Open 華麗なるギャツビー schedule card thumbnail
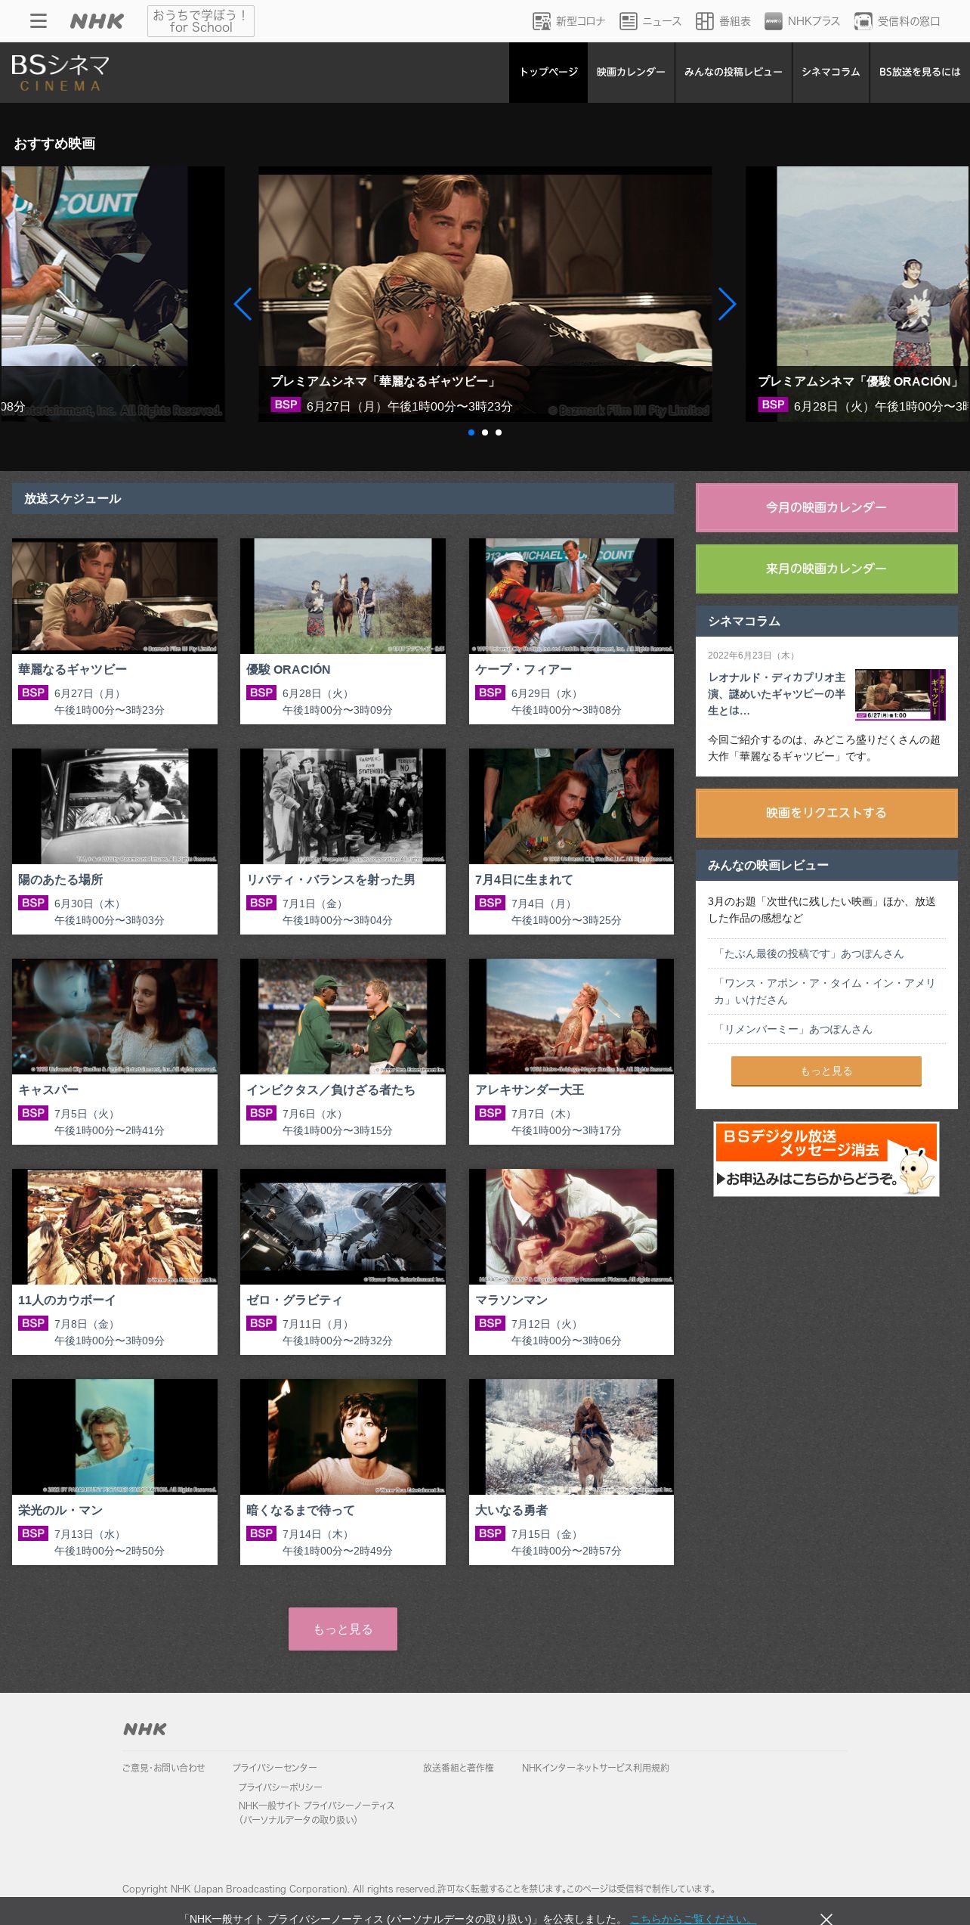Viewport: 970px width, 1925px height. pos(115,596)
